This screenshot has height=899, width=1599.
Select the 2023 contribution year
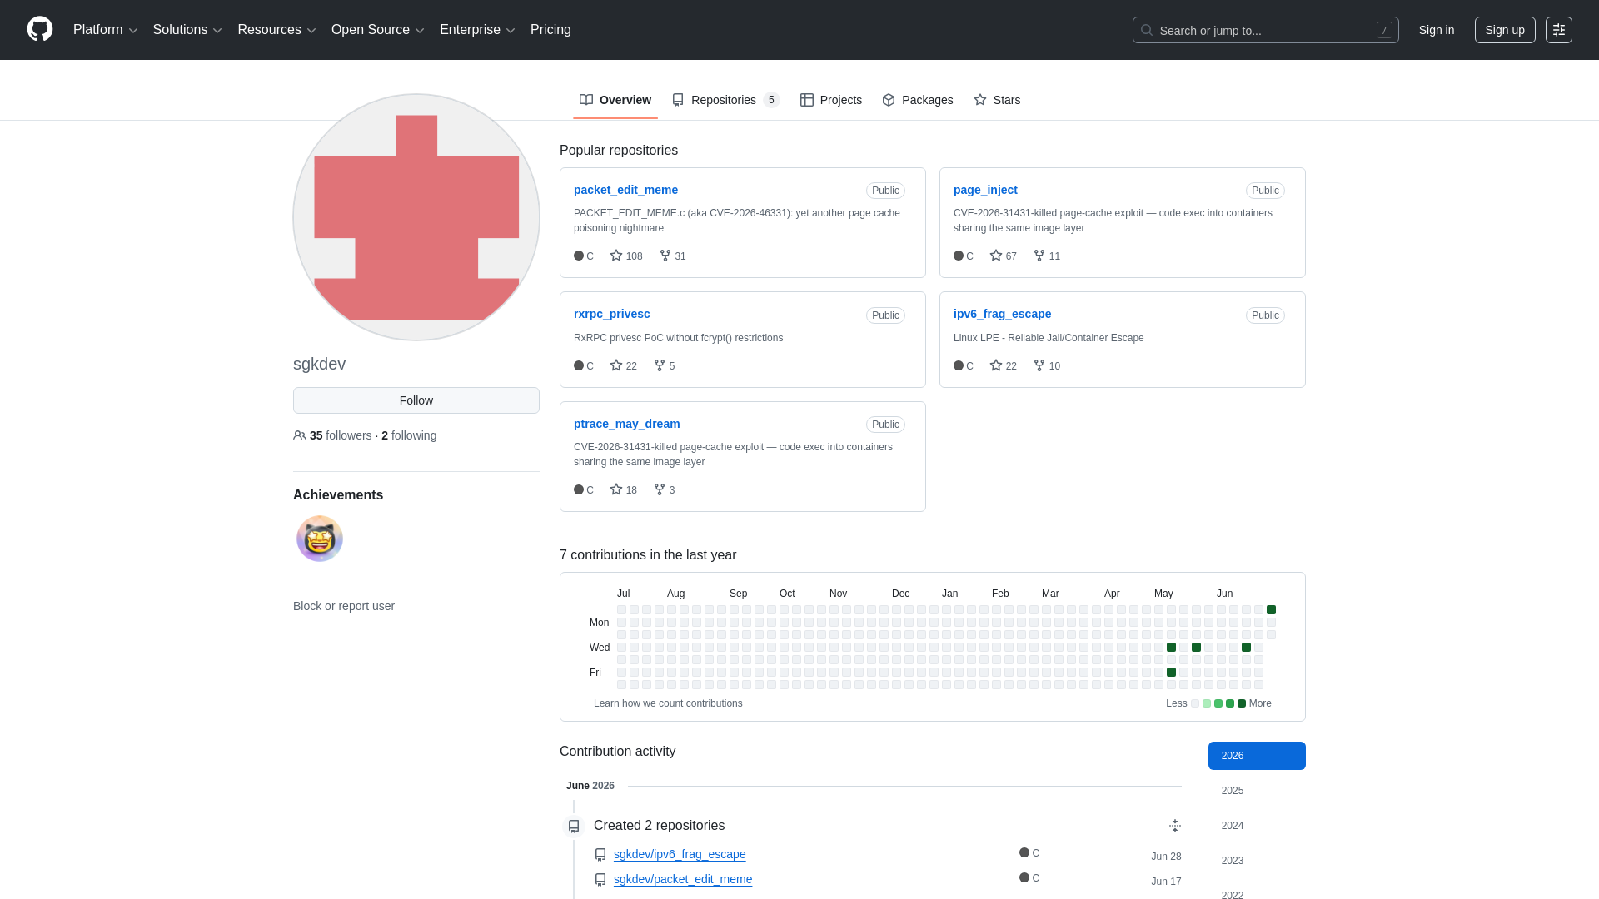pyautogui.click(x=1257, y=861)
